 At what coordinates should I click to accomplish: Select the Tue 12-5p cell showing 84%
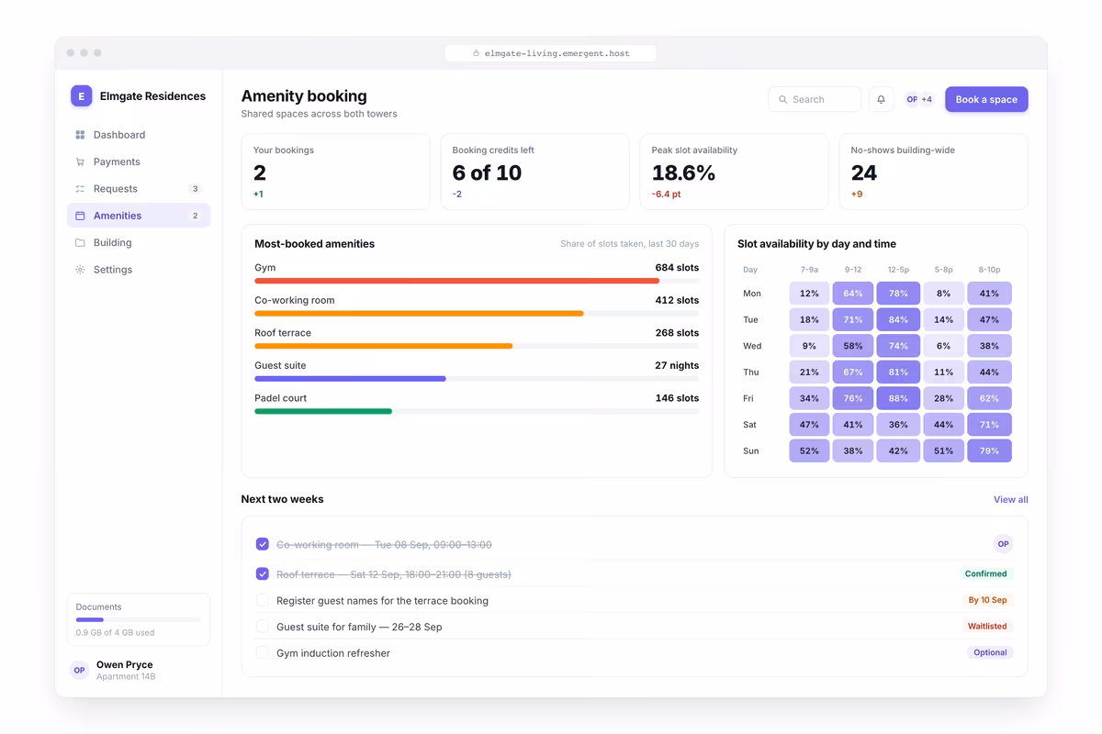(898, 319)
